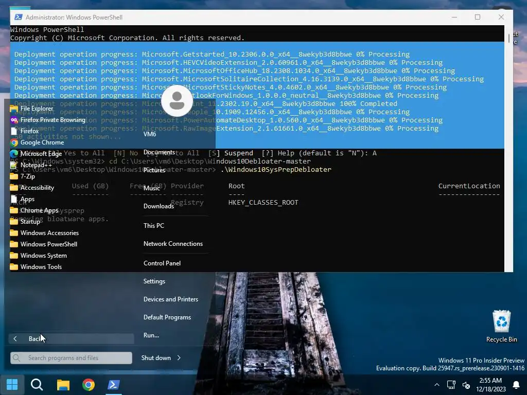
Task: Click the muted volume tray icon
Action: (x=466, y=385)
